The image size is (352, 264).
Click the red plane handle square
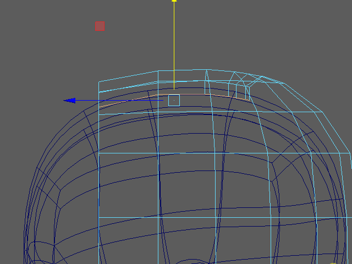point(100,26)
